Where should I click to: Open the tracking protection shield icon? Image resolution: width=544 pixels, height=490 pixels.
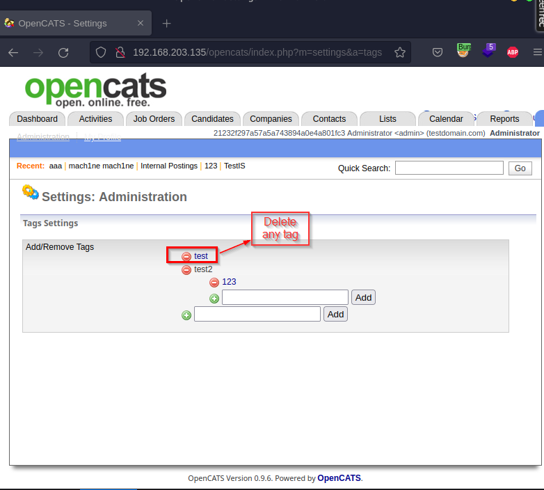[x=101, y=52]
